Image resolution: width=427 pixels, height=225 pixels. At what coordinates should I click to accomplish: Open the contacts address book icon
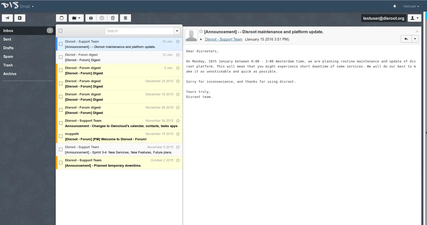pos(20,18)
